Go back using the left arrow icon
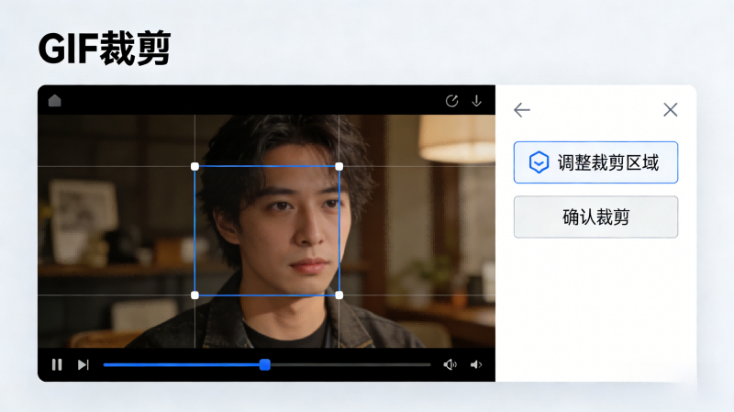Image resolution: width=734 pixels, height=412 pixels. (522, 110)
